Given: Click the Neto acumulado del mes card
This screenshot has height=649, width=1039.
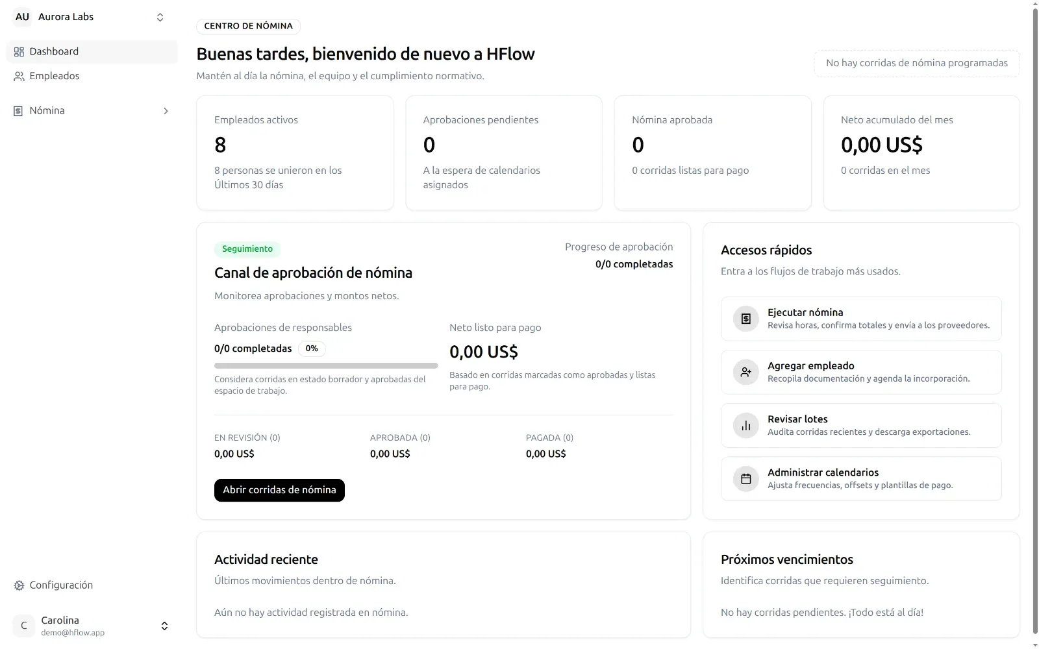Looking at the screenshot, I should (x=921, y=153).
